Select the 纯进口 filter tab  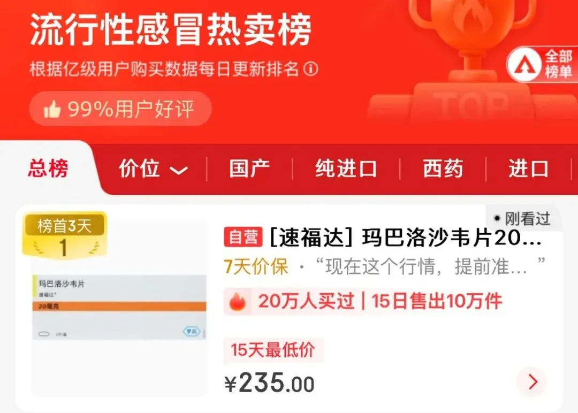(x=346, y=169)
